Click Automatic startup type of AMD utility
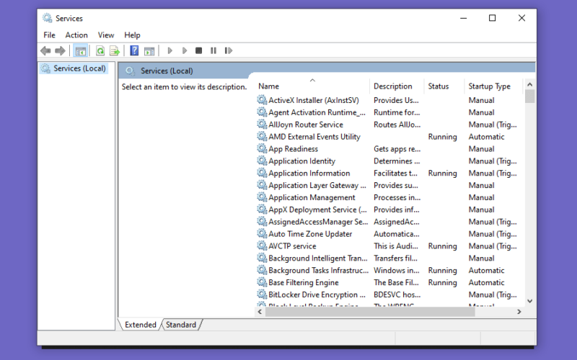Image resolution: width=577 pixels, height=360 pixels. point(486,137)
